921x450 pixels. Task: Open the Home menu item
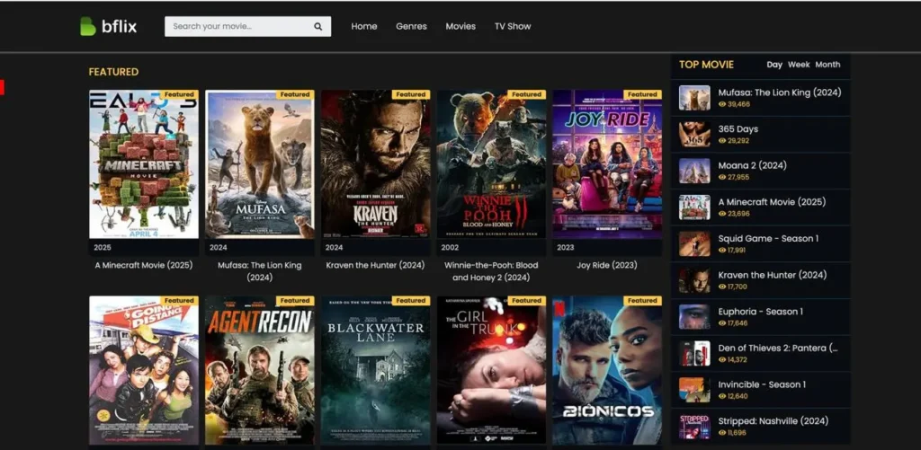(x=364, y=26)
